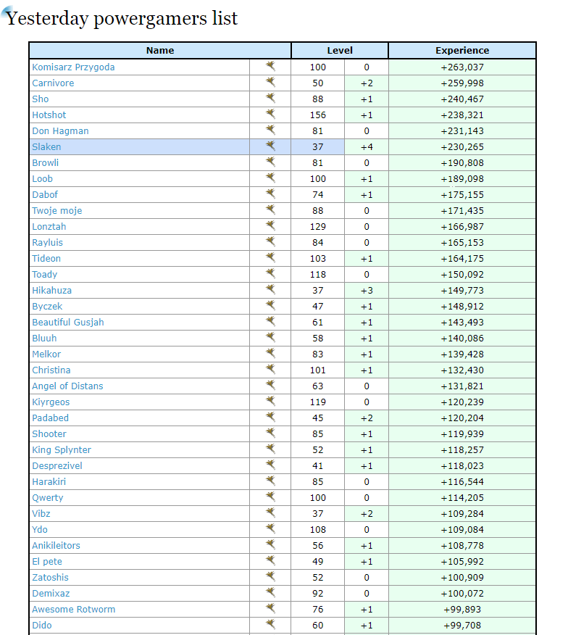The height and width of the screenshot is (635, 568).
Task: Click the icon beside Zatoshis
Action: click(x=270, y=577)
